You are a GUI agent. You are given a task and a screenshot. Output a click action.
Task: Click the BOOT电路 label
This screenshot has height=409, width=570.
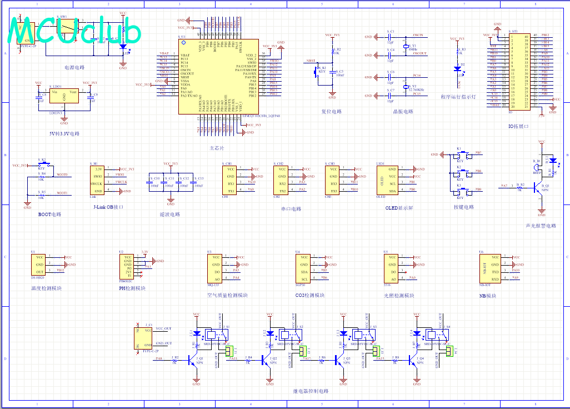click(x=50, y=214)
